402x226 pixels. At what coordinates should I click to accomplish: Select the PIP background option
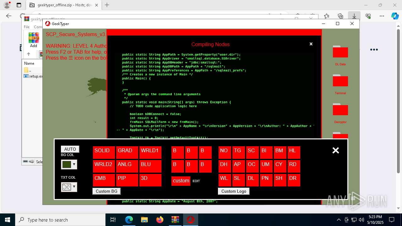click(127, 180)
